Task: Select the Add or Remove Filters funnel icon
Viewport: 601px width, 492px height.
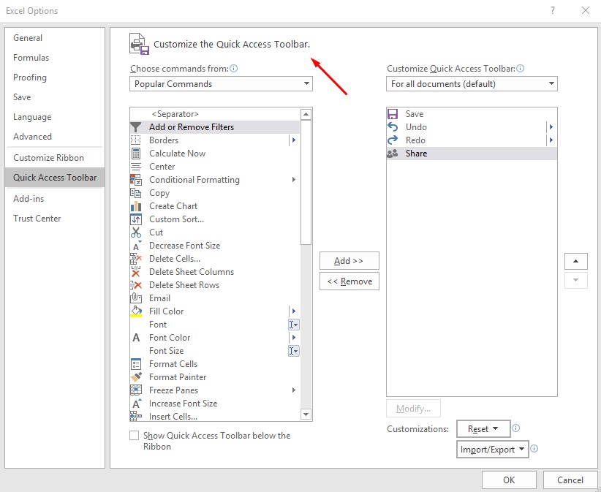Action: tap(136, 126)
